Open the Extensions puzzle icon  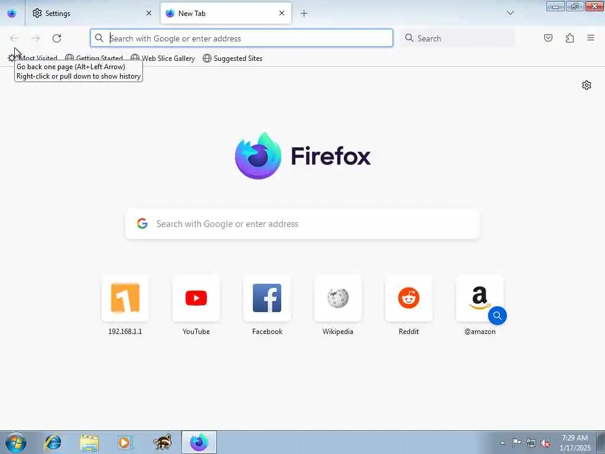coord(570,38)
